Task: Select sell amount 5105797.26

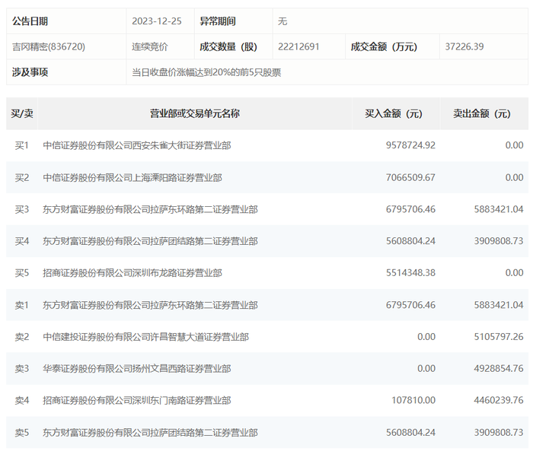Action: (499, 337)
